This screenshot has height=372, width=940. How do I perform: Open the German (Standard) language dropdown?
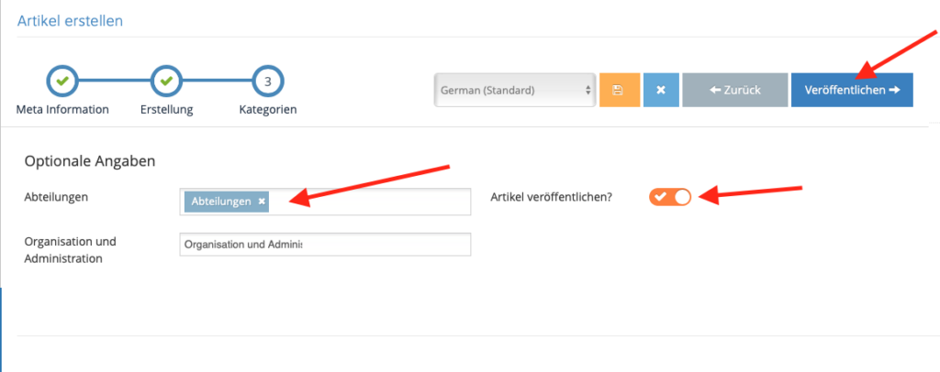tap(515, 91)
